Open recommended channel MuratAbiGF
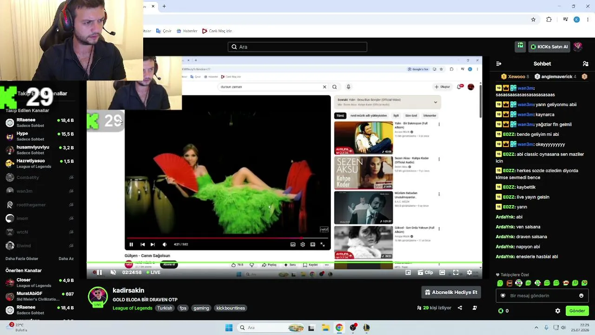595x335 pixels. pyautogui.click(x=40, y=296)
